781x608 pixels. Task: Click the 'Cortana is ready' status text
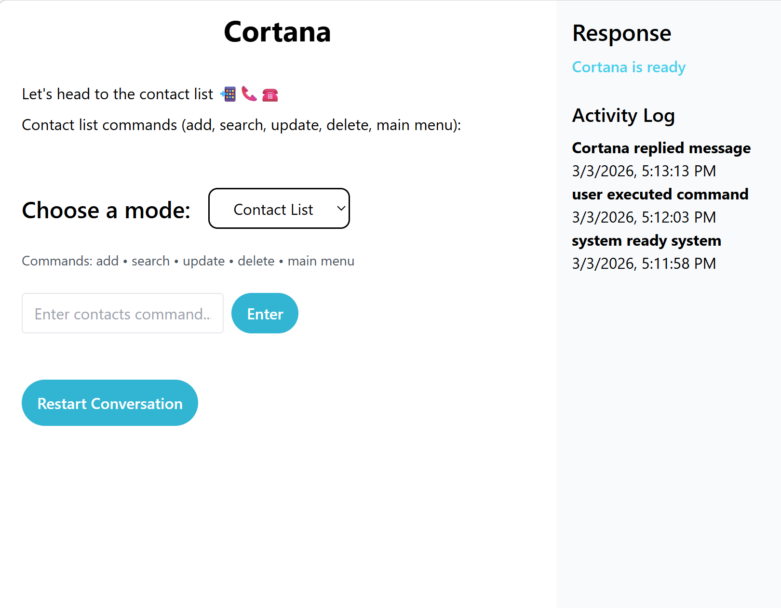point(629,67)
